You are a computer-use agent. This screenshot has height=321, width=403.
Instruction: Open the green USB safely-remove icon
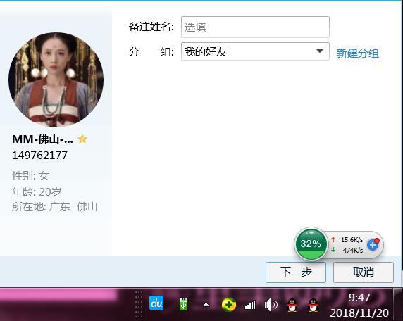pos(183,304)
